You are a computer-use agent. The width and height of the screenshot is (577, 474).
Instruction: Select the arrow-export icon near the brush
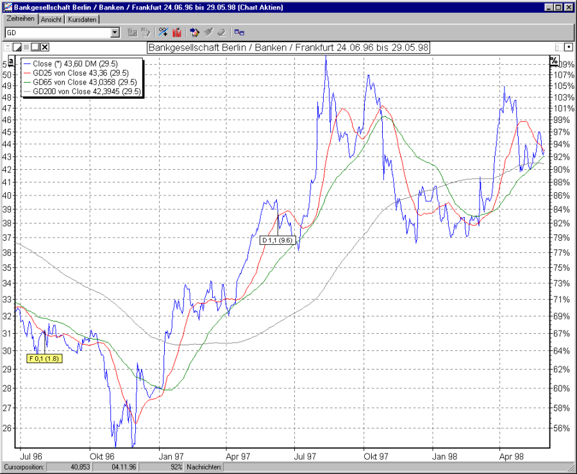pyautogui.click(x=194, y=31)
